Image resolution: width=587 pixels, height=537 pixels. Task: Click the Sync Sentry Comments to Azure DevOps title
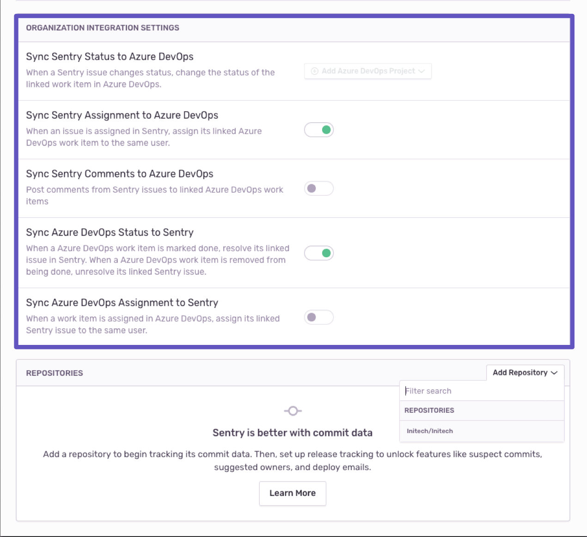point(120,174)
